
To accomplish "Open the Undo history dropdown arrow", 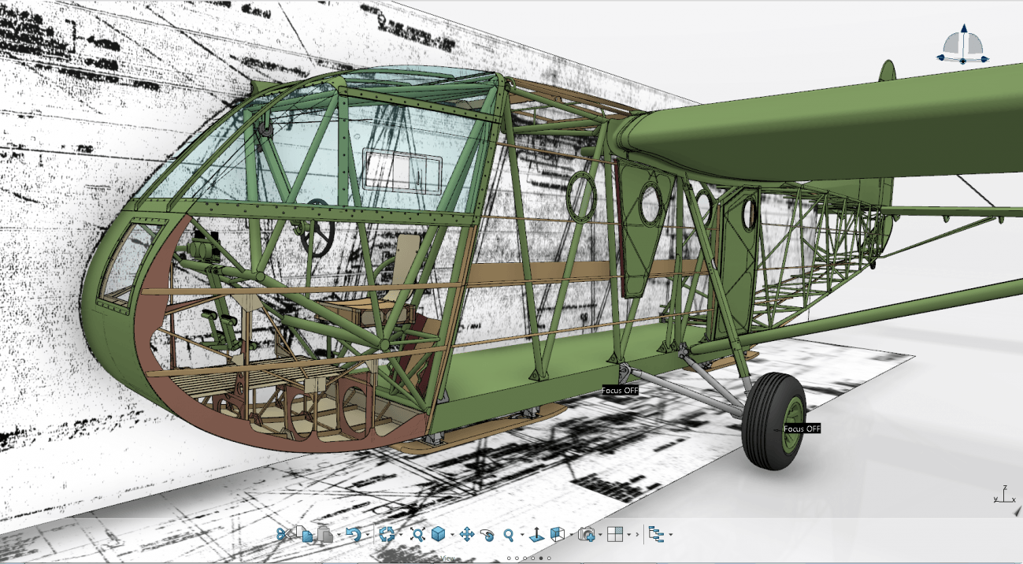I will [x=367, y=536].
